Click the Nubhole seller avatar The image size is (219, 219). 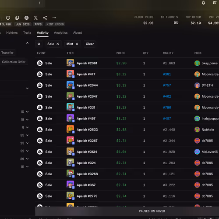(197, 130)
